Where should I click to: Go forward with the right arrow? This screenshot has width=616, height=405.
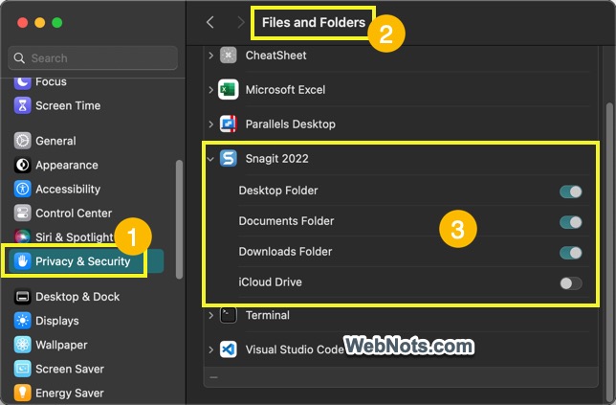[241, 22]
